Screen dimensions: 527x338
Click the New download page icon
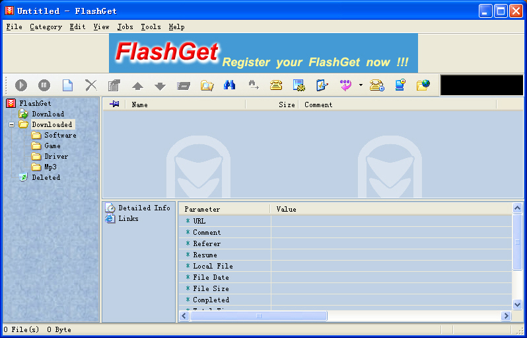(x=67, y=85)
